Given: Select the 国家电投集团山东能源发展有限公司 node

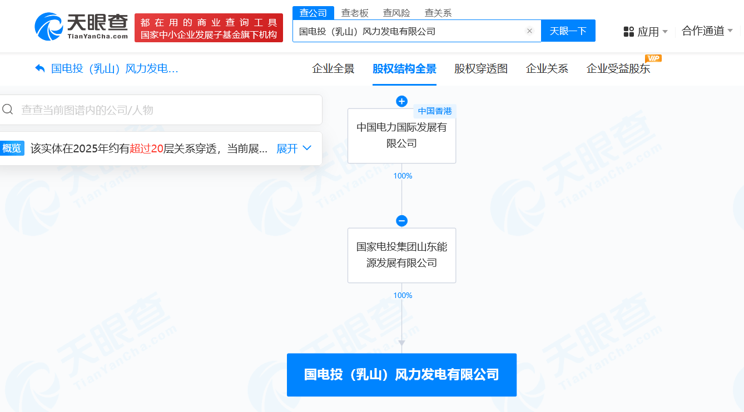Looking at the screenshot, I should 401,255.
